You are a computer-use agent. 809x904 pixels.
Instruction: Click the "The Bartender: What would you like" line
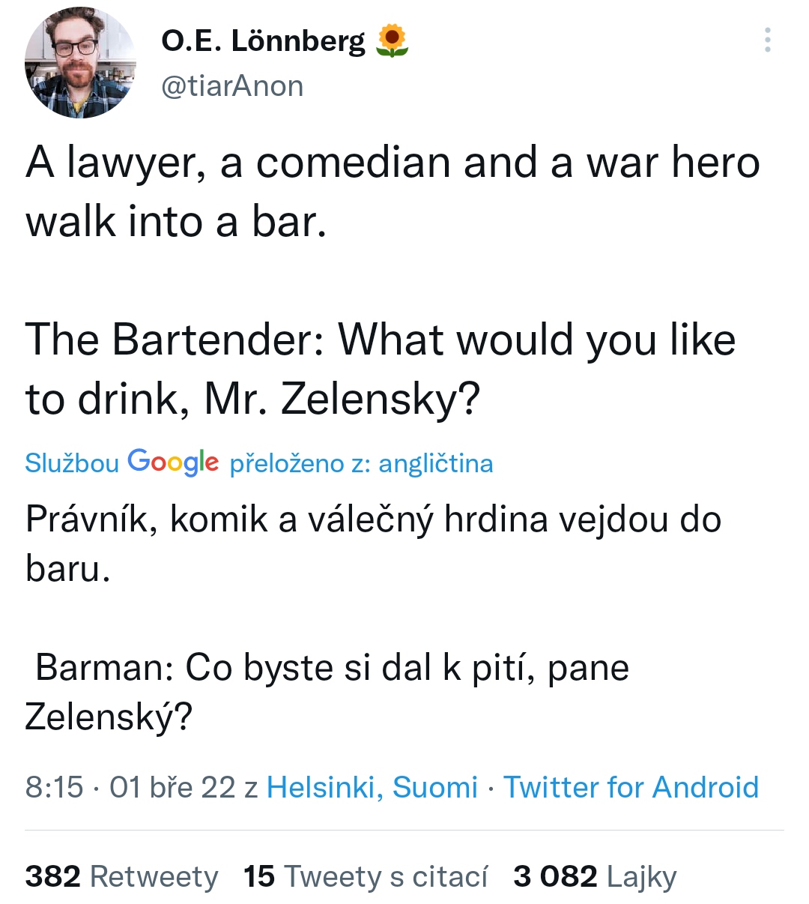[381, 340]
